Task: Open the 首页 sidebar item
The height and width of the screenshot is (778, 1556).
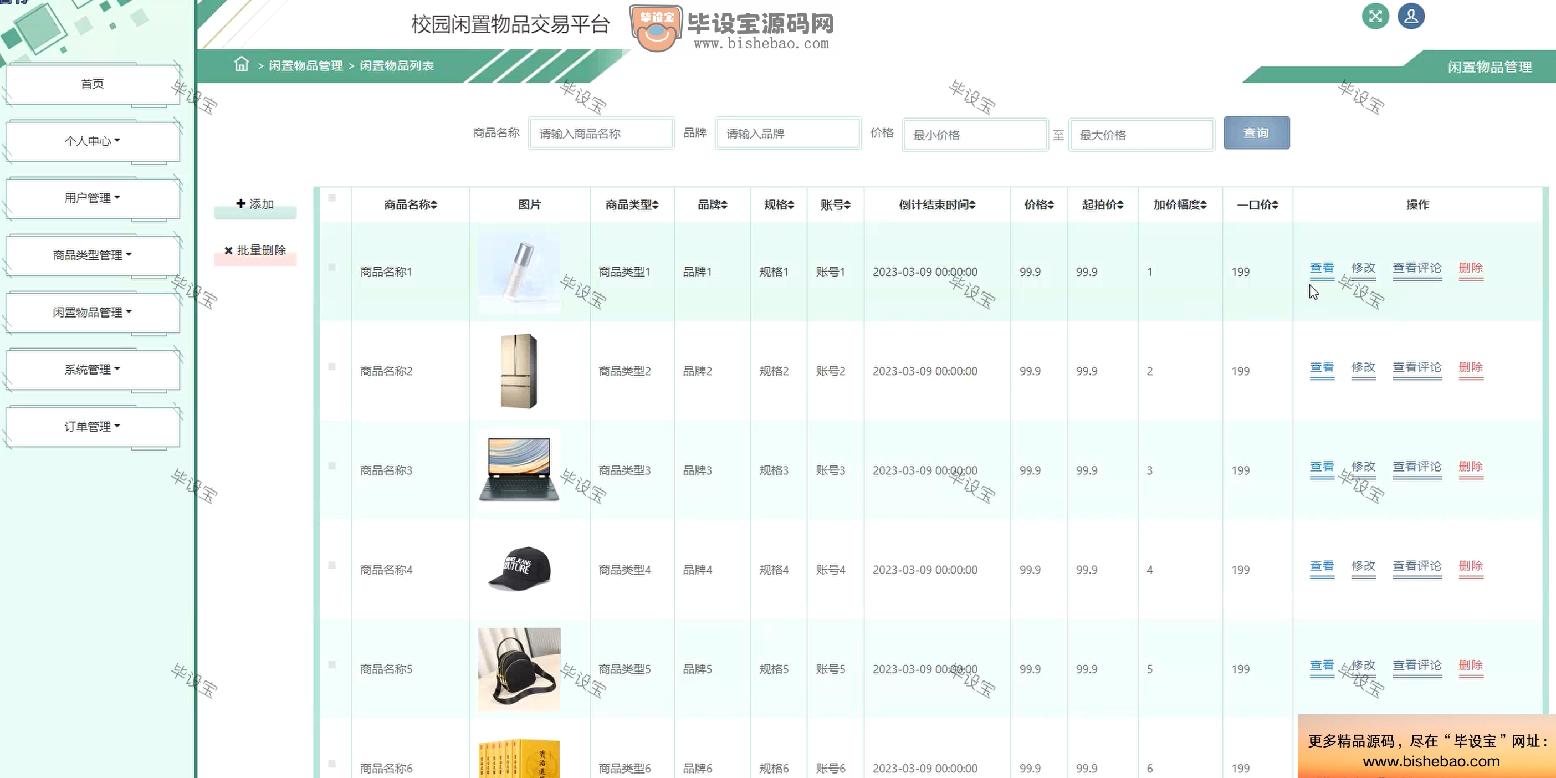Action: tap(93, 84)
